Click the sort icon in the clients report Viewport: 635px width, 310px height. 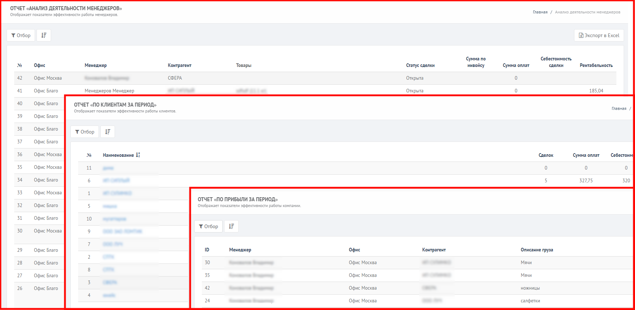(x=108, y=132)
